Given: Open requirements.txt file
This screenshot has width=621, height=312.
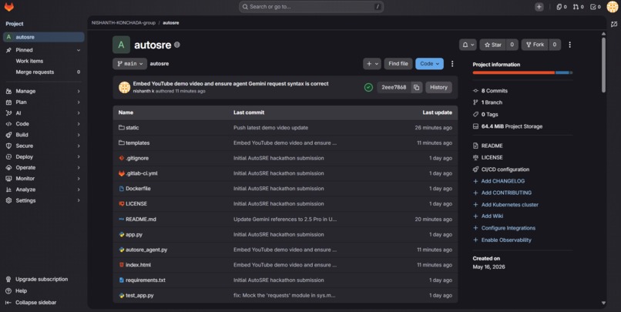Looking at the screenshot, I should (x=146, y=280).
